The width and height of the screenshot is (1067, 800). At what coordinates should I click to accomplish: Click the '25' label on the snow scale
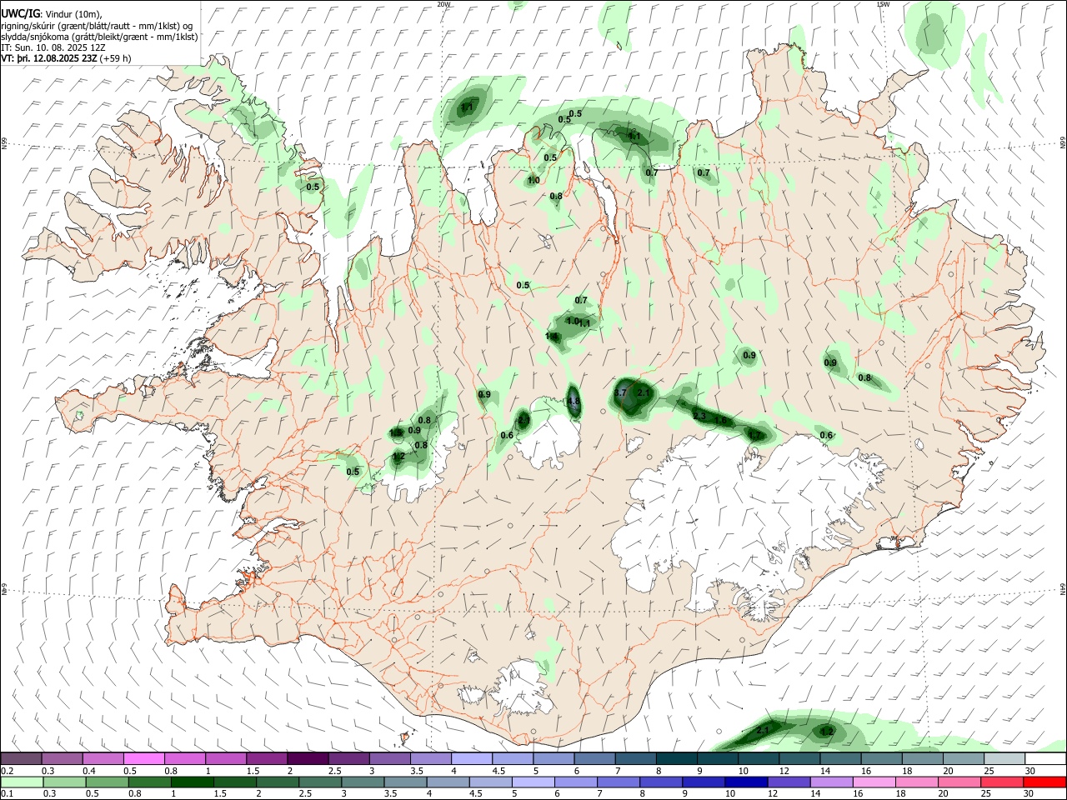pos(989,771)
